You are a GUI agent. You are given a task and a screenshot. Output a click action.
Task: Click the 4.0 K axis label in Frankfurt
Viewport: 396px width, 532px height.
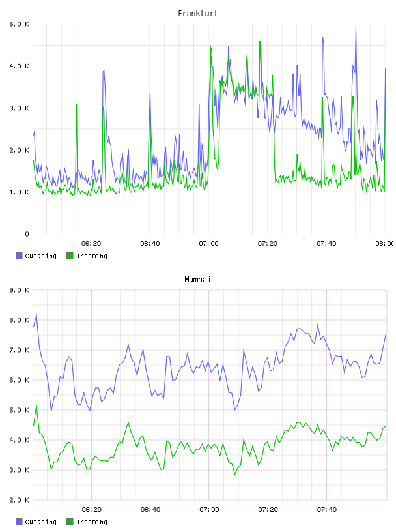click(19, 66)
